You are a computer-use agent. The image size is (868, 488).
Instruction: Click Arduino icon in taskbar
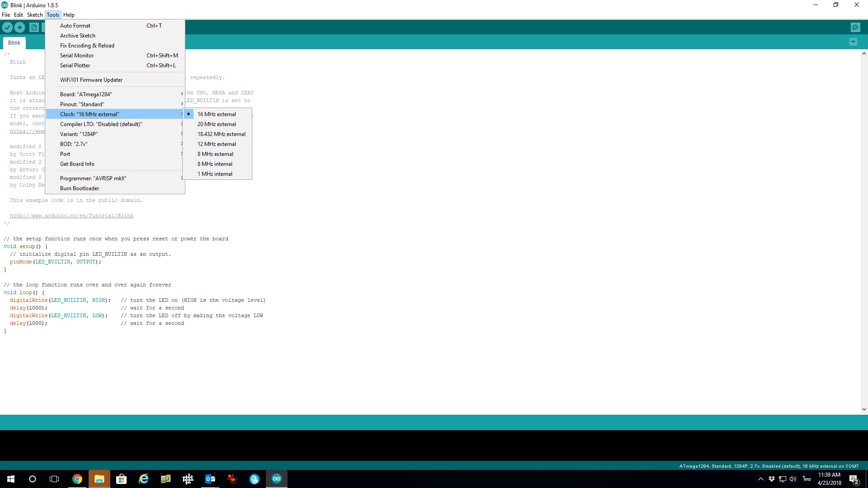[276, 479]
